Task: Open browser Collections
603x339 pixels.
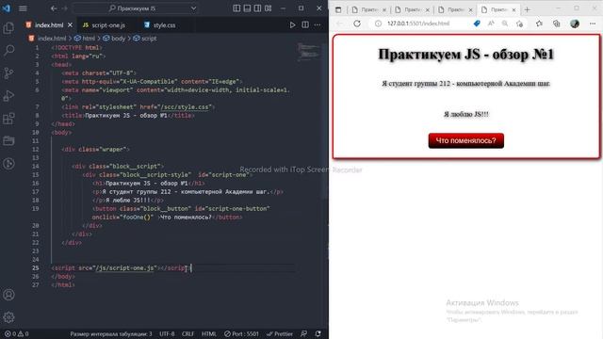Action: pyautogui.click(x=557, y=24)
